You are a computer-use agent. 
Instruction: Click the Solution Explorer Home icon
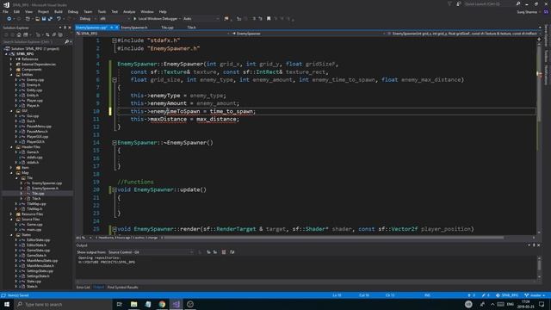[x=19, y=34]
